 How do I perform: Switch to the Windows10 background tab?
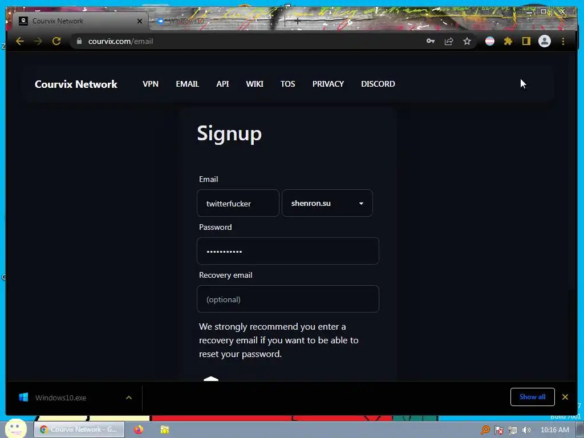(x=186, y=21)
